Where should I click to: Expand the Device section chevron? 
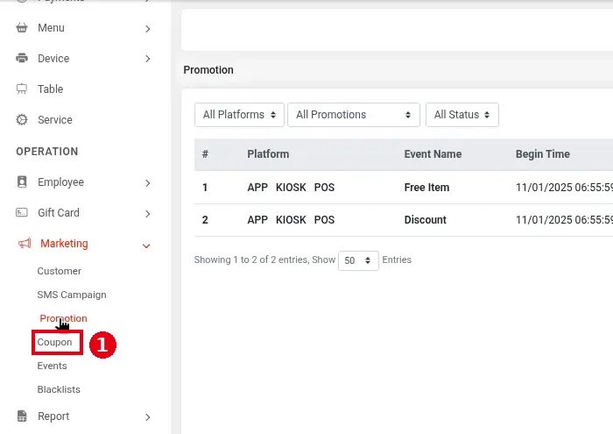[147, 59]
